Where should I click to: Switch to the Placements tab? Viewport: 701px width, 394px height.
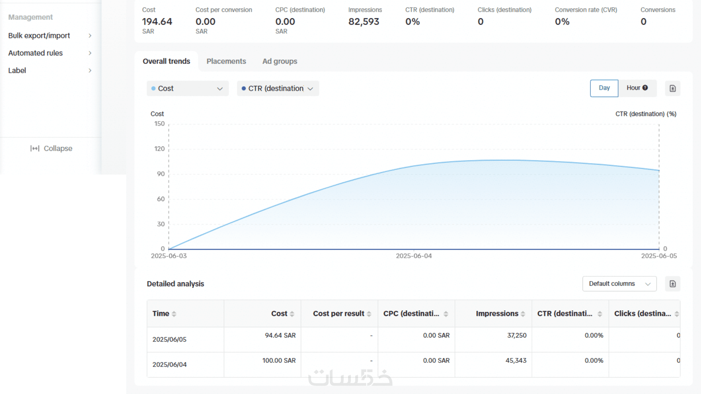(x=226, y=61)
